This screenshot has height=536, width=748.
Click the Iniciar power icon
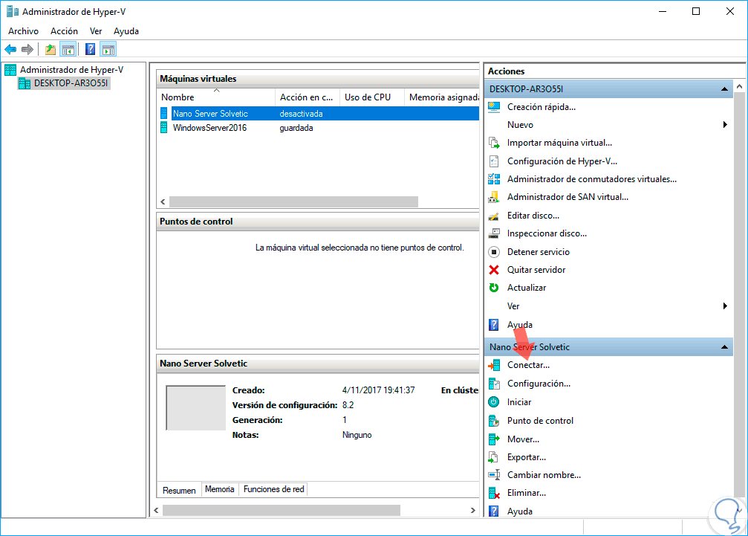[x=494, y=402]
